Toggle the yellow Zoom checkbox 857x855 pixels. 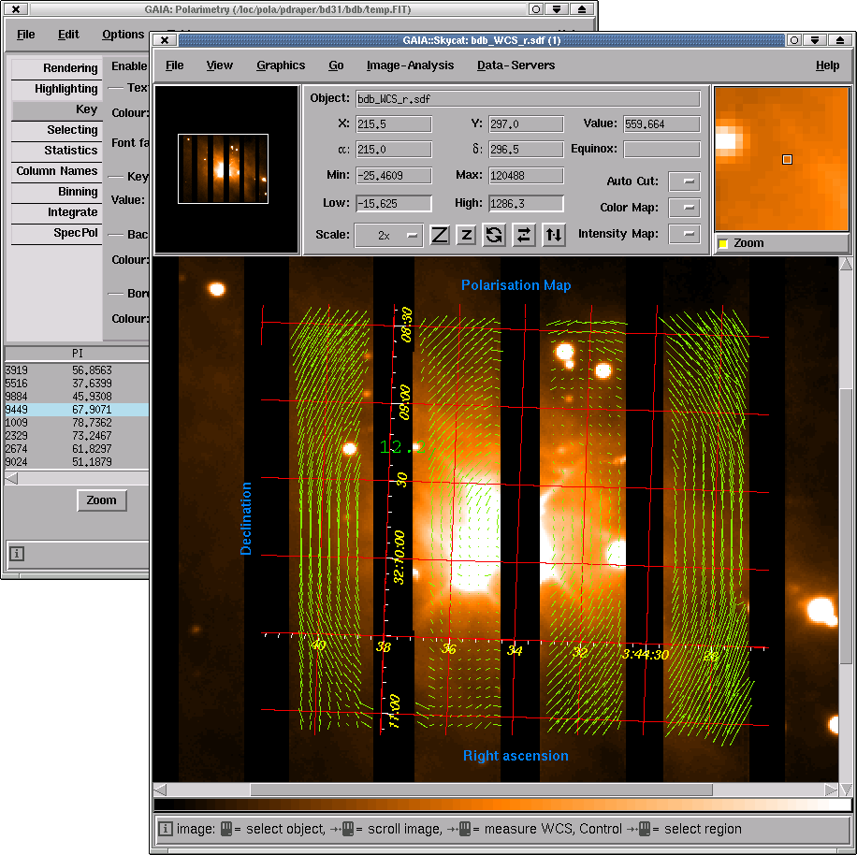coord(723,243)
